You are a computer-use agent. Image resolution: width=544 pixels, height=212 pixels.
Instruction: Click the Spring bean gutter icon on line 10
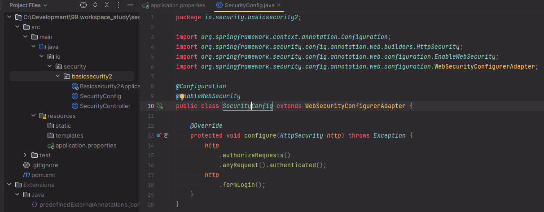click(x=159, y=106)
